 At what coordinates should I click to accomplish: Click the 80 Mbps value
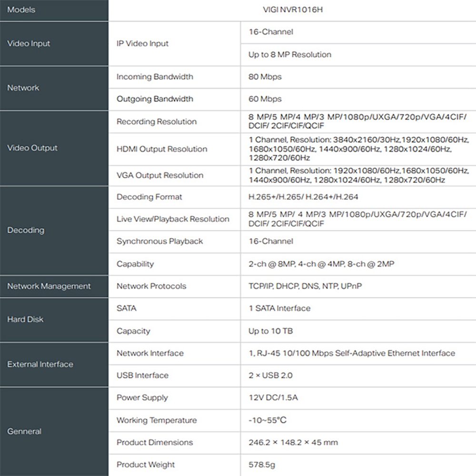pos(265,77)
